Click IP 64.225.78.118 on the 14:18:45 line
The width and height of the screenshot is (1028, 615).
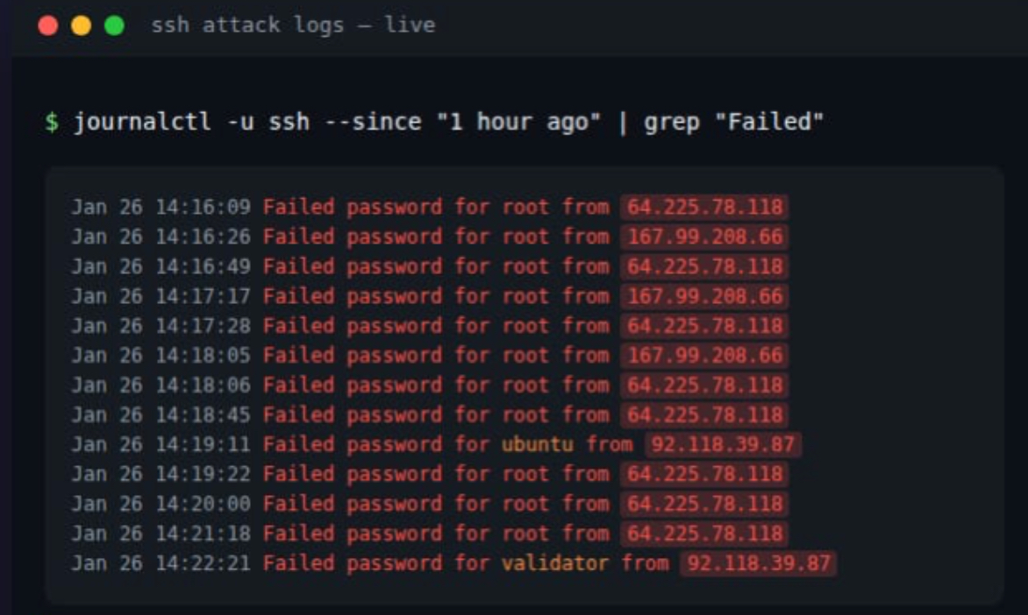(x=704, y=414)
